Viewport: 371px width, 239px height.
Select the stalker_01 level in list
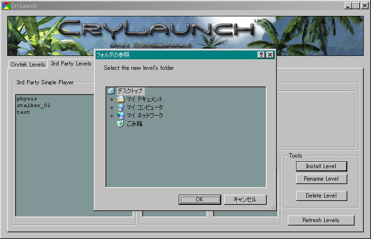point(33,106)
